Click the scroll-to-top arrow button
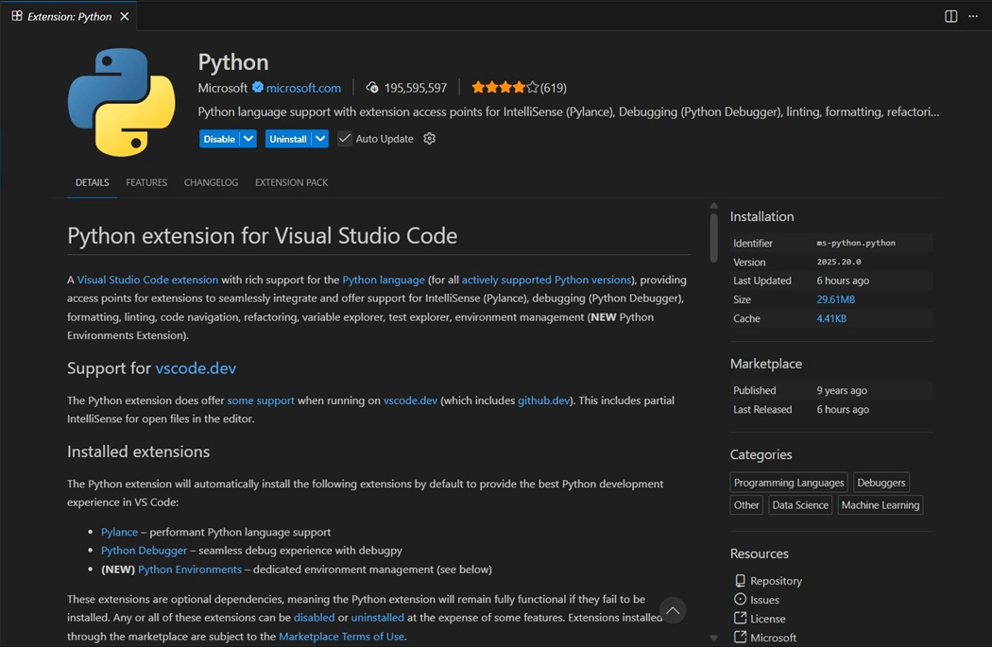 click(673, 611)
